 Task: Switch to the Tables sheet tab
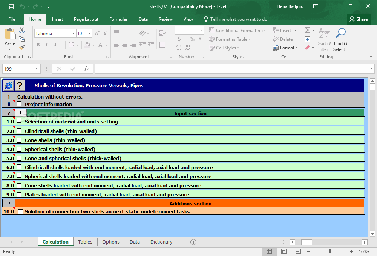tap(85, 242)
